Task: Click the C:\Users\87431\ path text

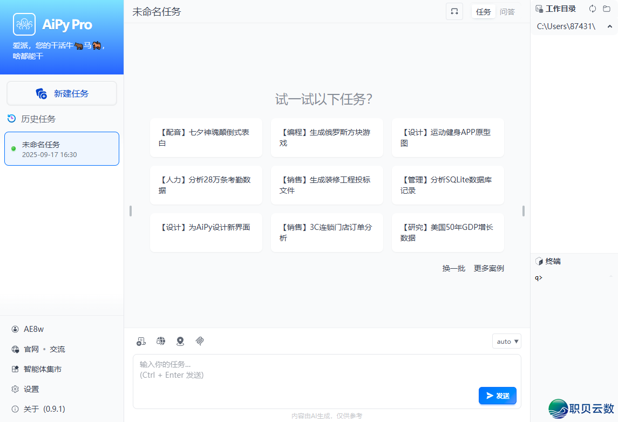Action: tap(566, 26)
